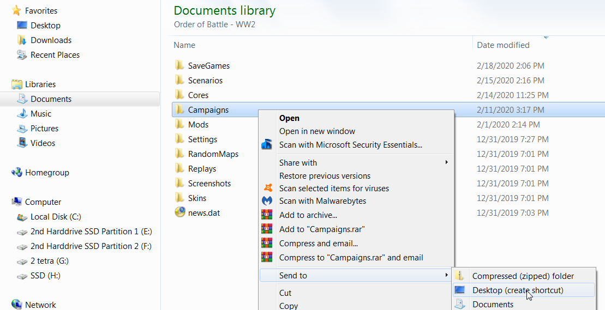Select the Campaigns folder name

208,110
